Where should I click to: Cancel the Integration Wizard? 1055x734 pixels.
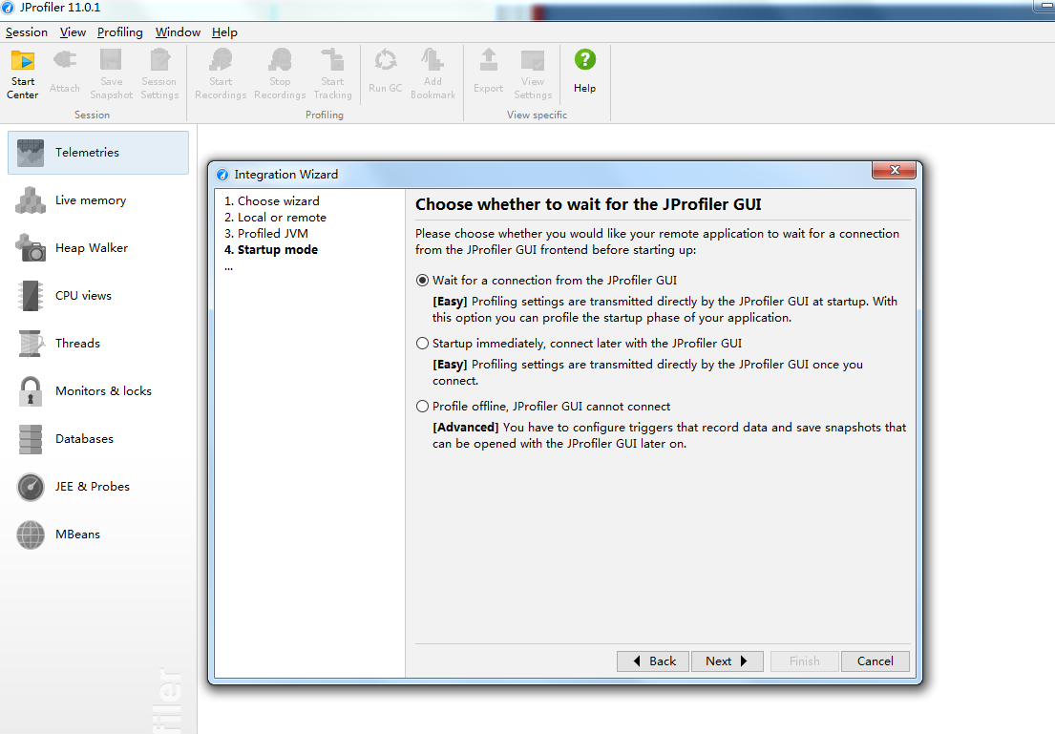[x=876, y=661]
